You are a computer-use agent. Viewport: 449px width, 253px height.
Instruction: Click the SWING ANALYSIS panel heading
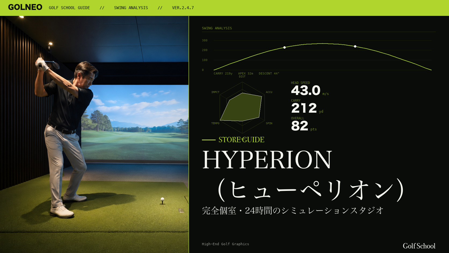[217, 28]
